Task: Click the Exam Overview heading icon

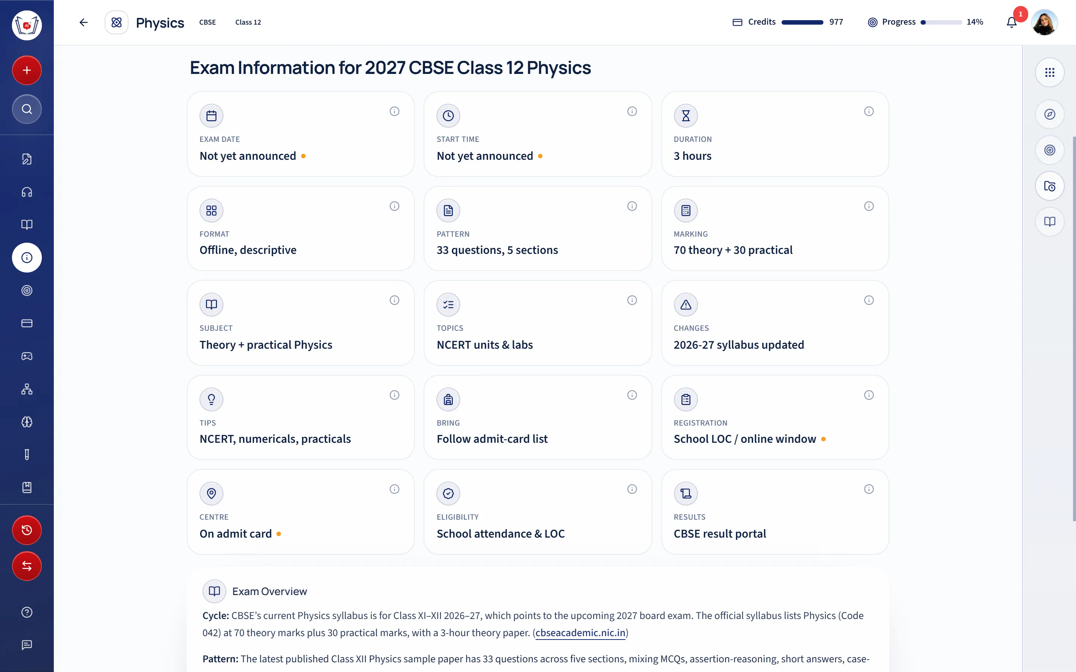Action: (214, 591)
